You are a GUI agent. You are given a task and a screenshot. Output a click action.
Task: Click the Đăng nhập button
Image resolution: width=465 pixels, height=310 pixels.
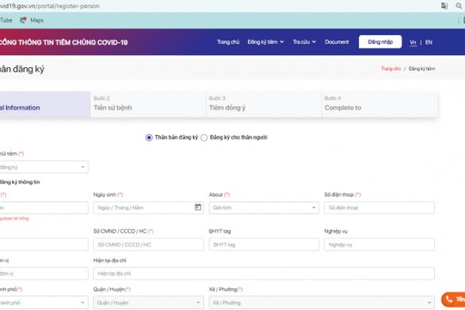tap(381, 42)
